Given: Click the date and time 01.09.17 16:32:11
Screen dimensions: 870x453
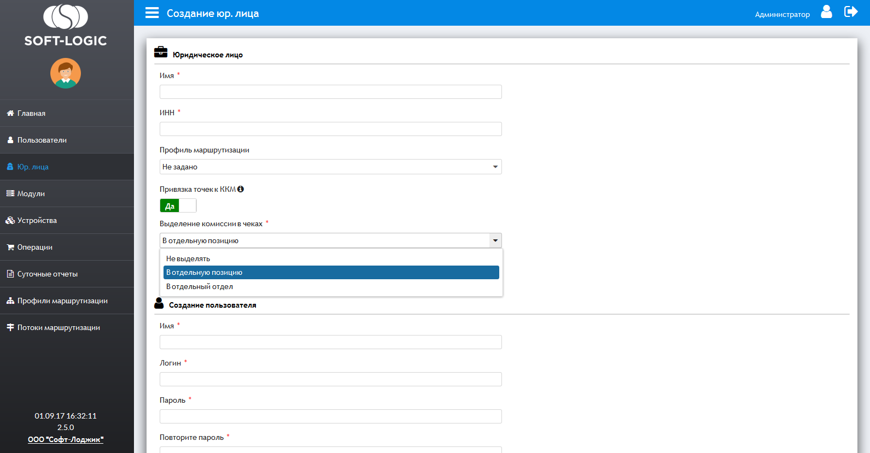Looking at the screenshot, I should [x=66, y=416].
